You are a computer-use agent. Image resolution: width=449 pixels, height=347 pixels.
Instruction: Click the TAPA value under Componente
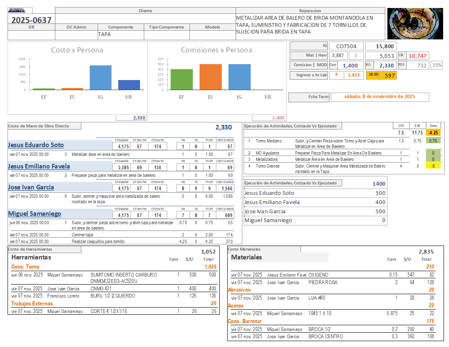click(104, 34)
